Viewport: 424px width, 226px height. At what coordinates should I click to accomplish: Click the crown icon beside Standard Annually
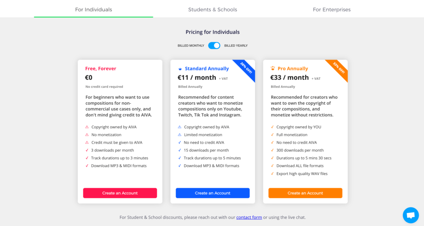click(x=180, y=69)
